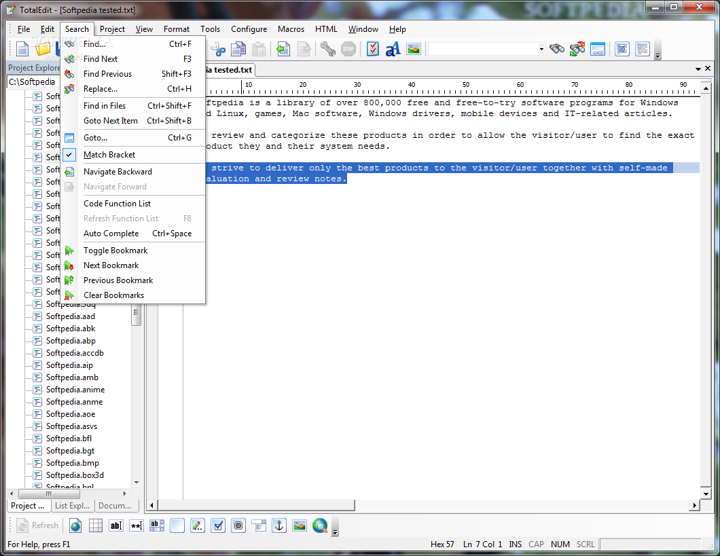Choose Navigate Backward menu entry
The image size is (720, 556).
[x=134, y=172]
